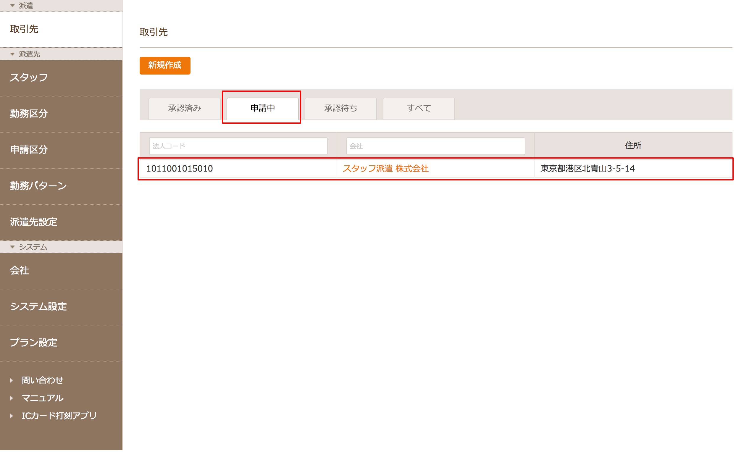Focus the 法人コード filter field
Screen dimensions: 736x452
239,146
